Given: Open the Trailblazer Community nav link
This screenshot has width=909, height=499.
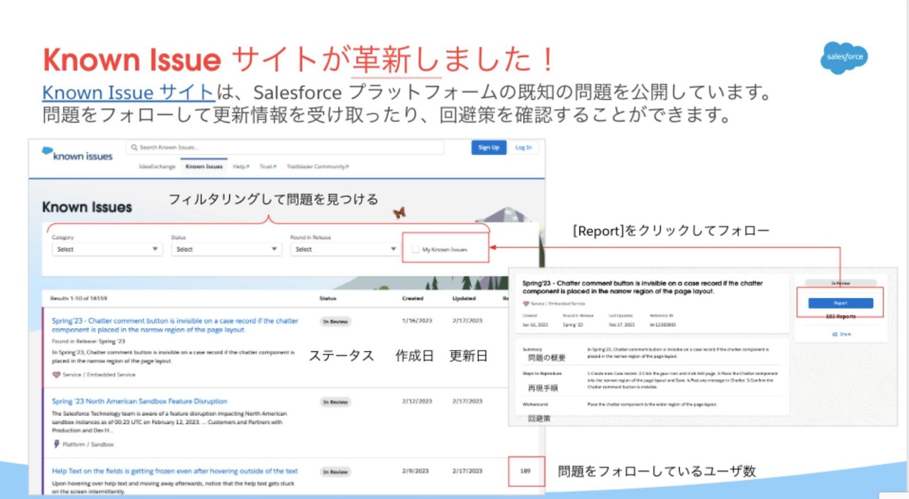Looking at the screenshot, I should pos(318,167).
